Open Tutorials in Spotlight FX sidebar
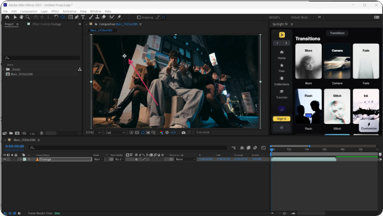The width and height of the screenshot is (383, 216). [x=282, y=94]
